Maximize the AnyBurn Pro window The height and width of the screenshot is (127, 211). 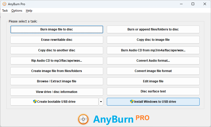[193, 4]
